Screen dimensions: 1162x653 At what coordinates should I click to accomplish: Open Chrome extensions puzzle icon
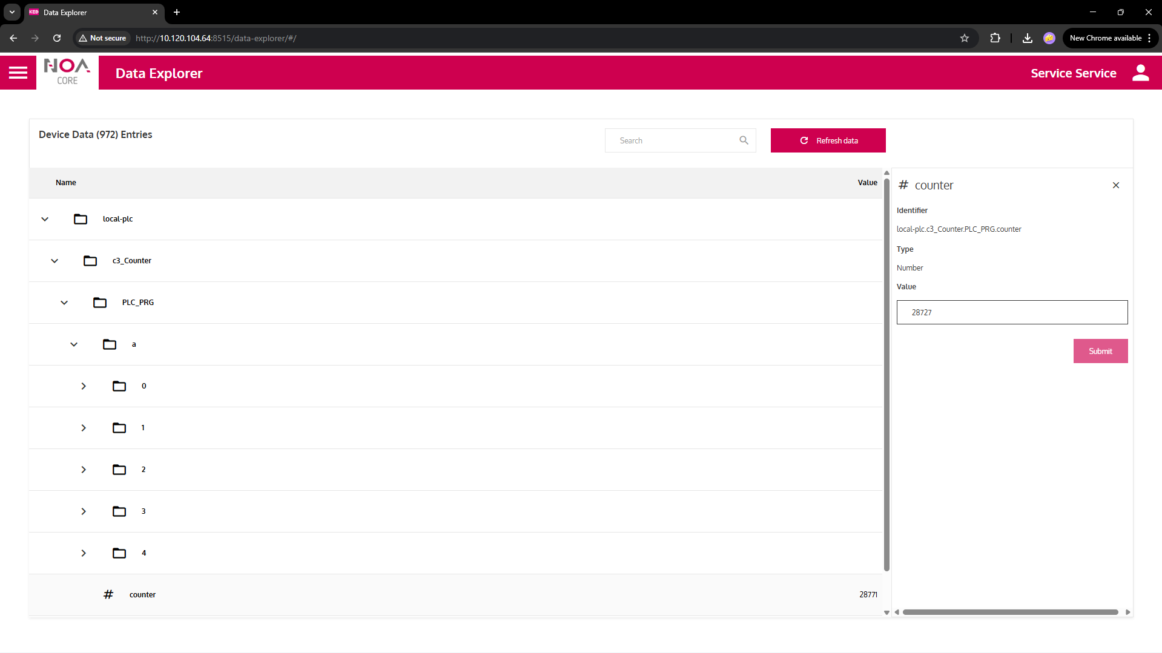click(x=995, y=38)
